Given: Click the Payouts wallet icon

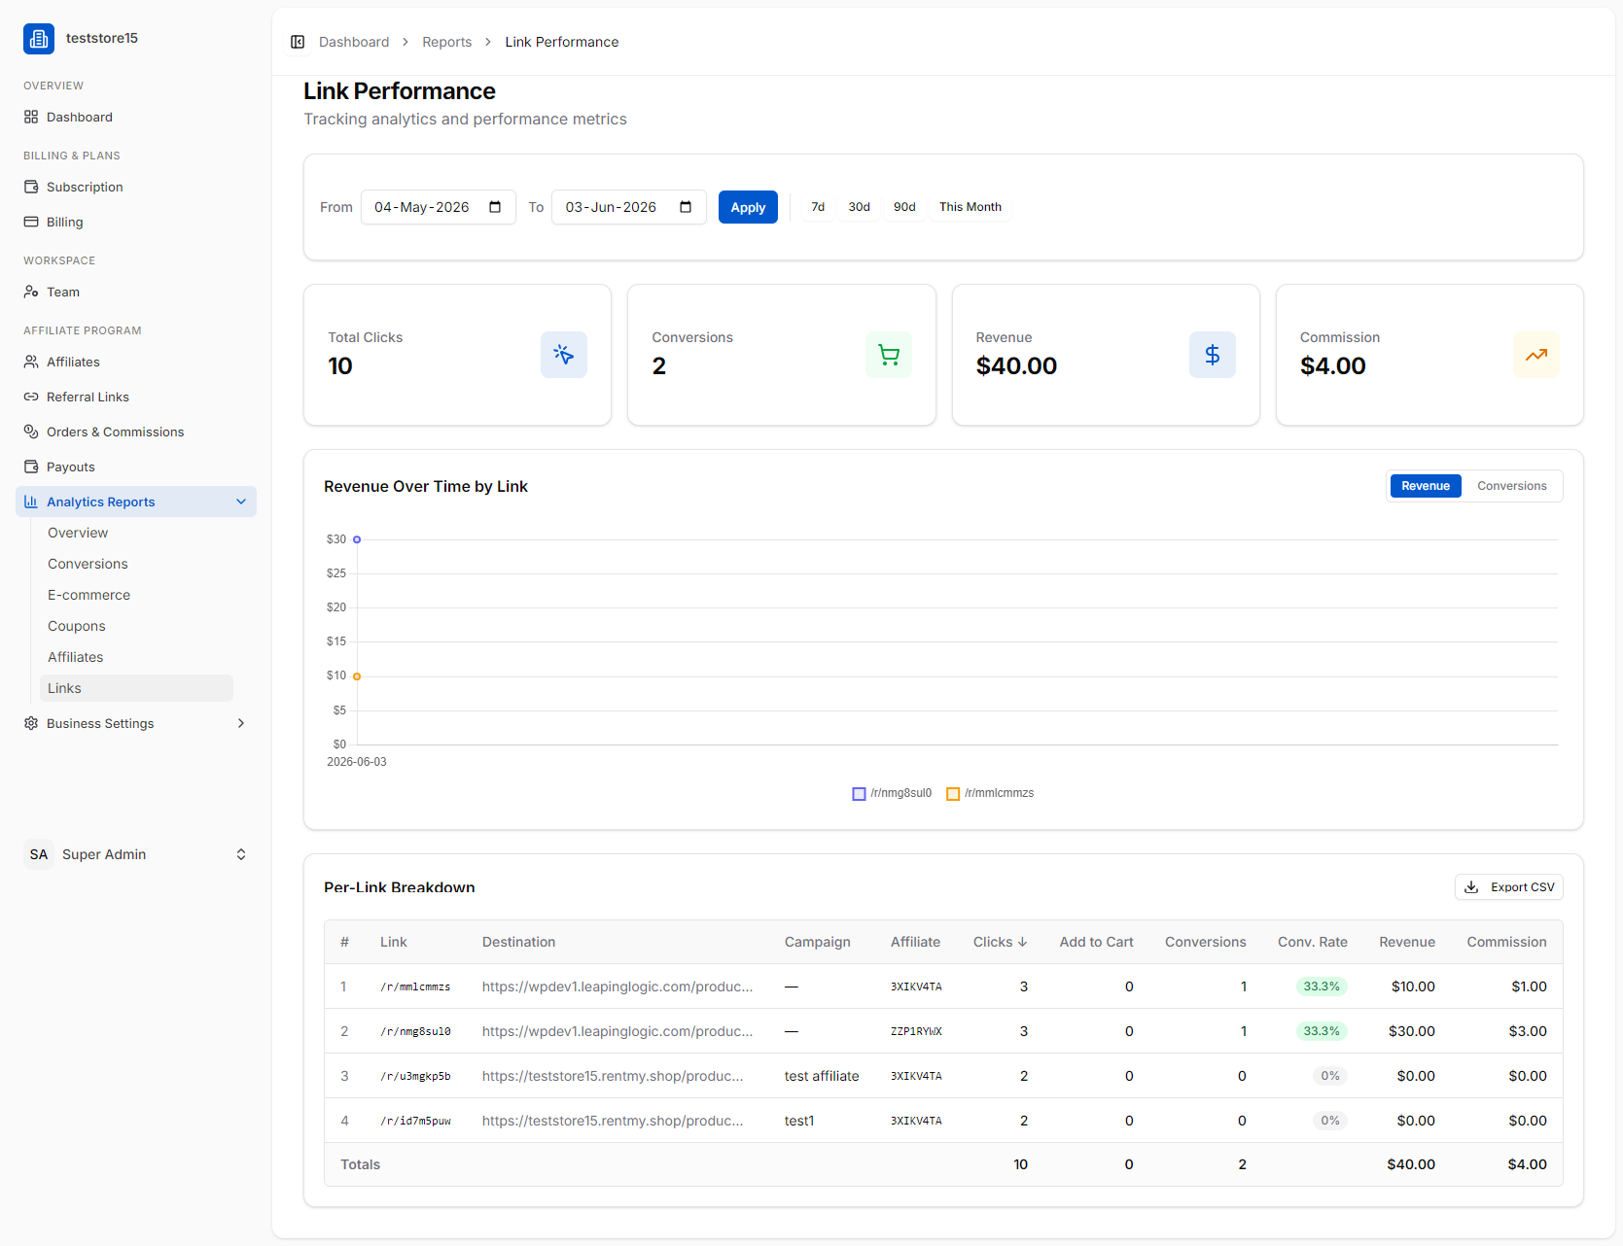Looking at the screenshot, I should tap(31, 467).
